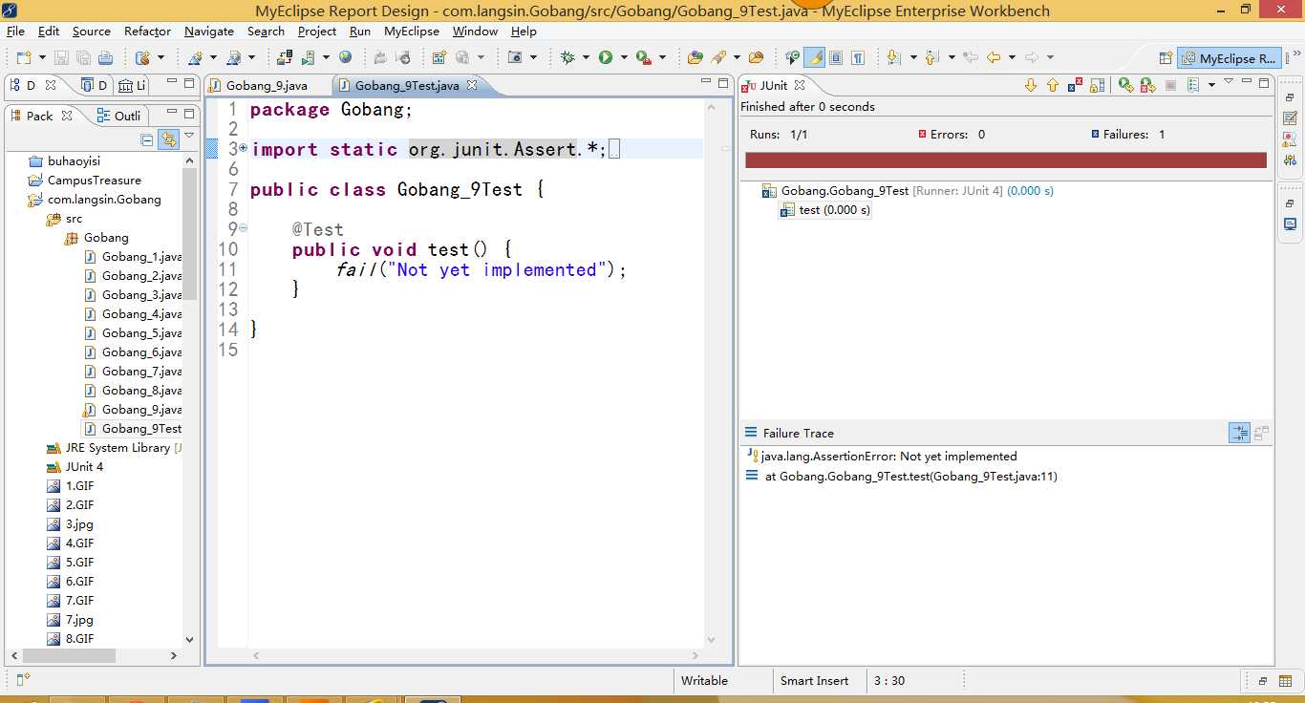The height and width of the screenshot is (703, 1305).
Task: Toggle Link with Editor in Package Explorer
Action: [169, 140]
